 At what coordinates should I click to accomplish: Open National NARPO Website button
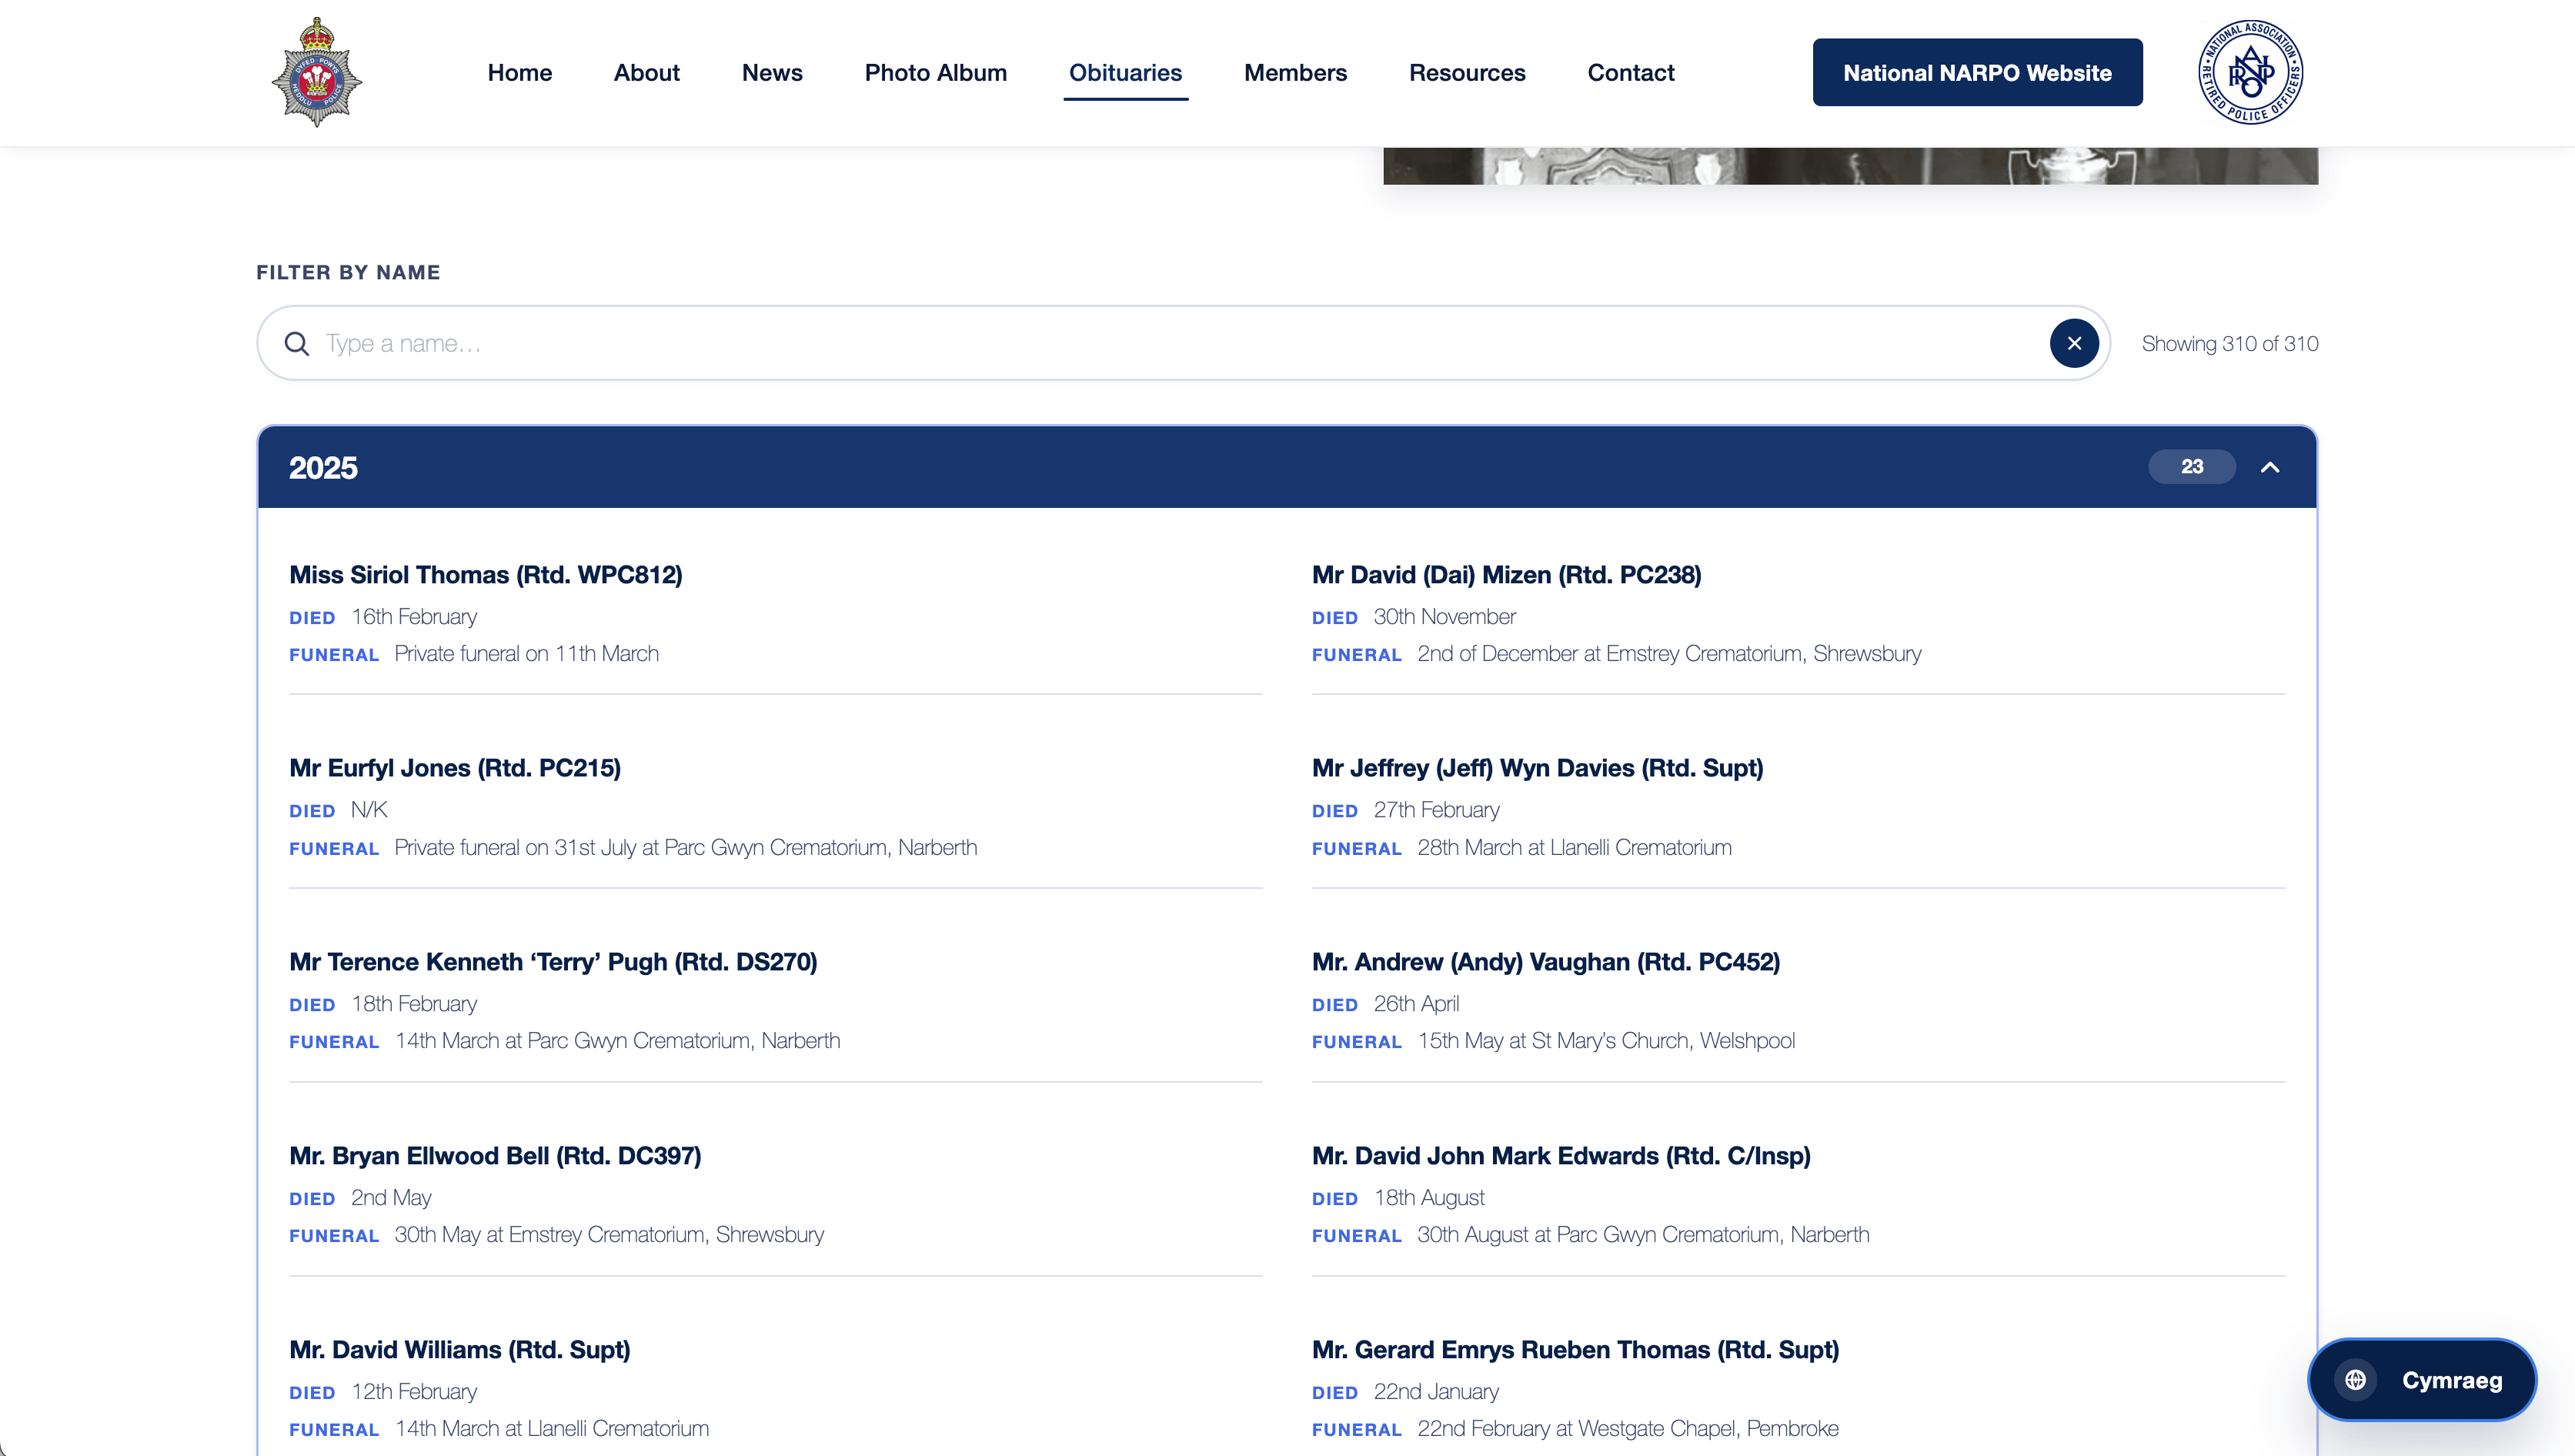coord(1977,72)
